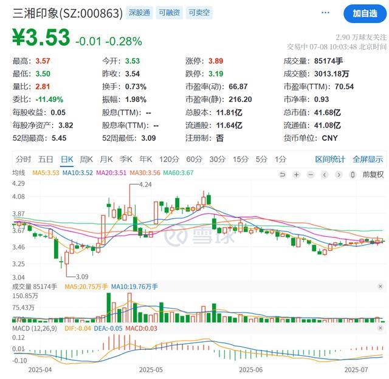Select the 季K tab

(126, 159)
